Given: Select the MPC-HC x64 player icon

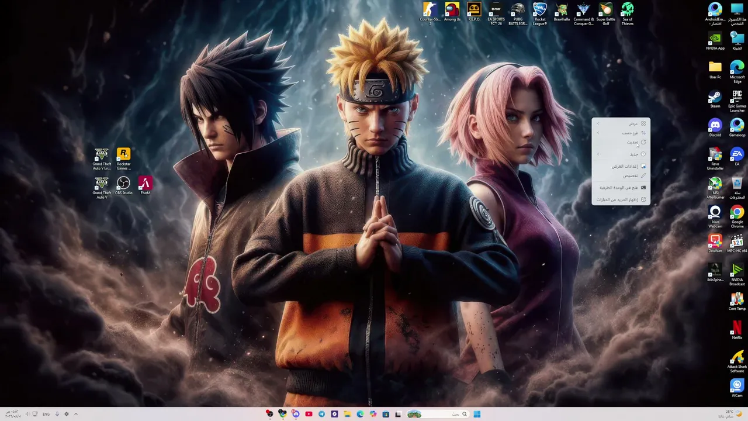Looking at the screenshot, I should [737, 243].
